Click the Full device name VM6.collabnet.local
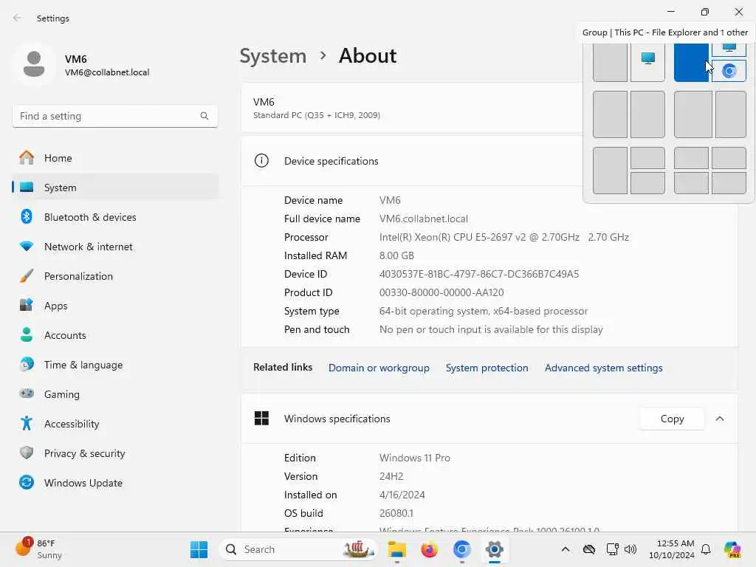 (423, 219)
